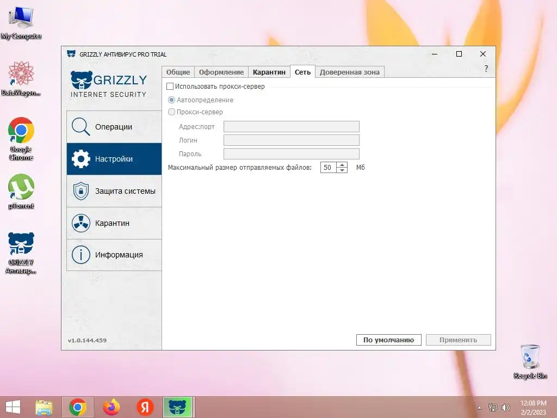The height and width of the screenshot is (418, 557).
Task: Click the Grizzly bear logo in sidebar
Action: point(82,79)
